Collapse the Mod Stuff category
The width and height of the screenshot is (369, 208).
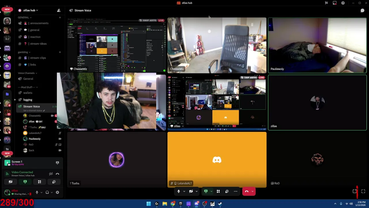click(28, 87)
